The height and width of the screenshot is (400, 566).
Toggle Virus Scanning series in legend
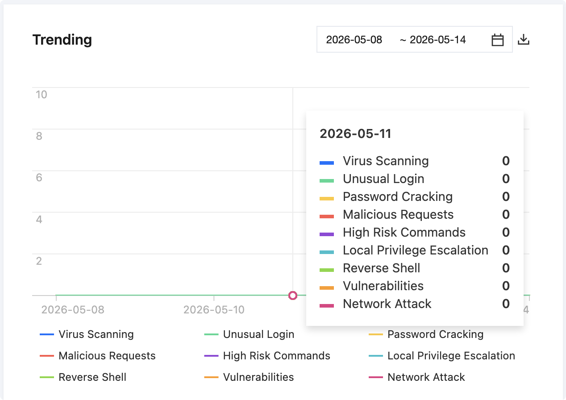click(x=87, y=334)
